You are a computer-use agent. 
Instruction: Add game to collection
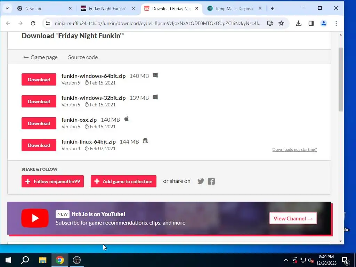coord(123,181)
